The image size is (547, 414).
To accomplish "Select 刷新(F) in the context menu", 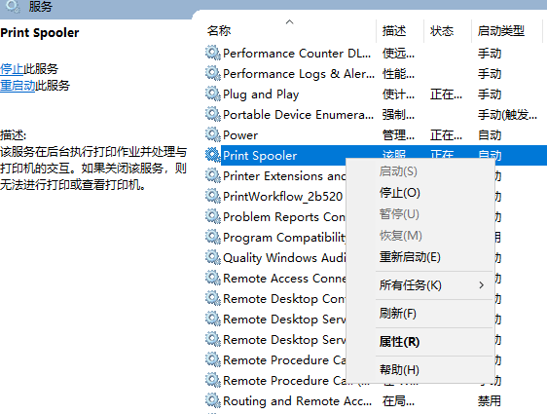I will (x=398, y=314).
